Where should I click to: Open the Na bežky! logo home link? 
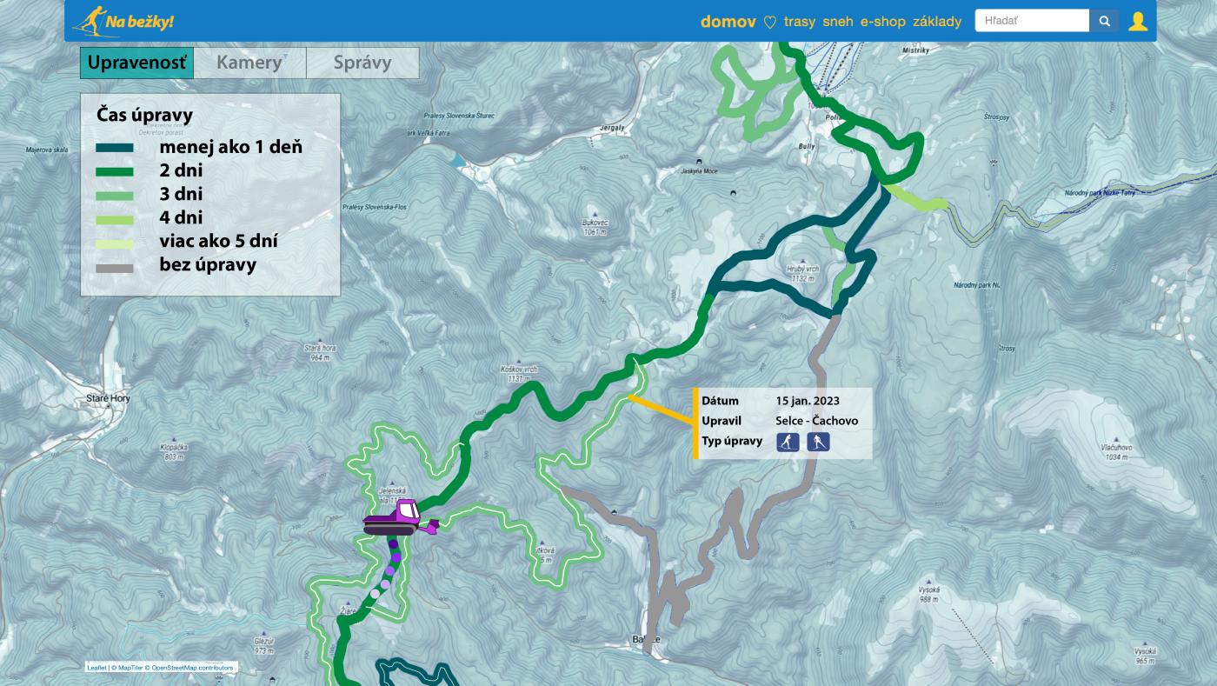click(123, 21)
